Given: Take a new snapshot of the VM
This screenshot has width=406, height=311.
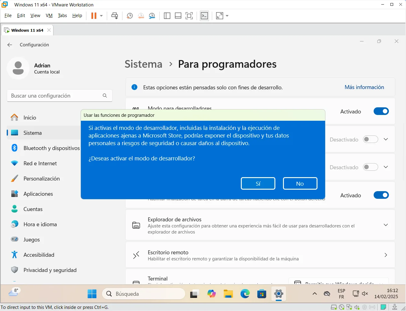Looking at the screenshot, I should 129,16.
